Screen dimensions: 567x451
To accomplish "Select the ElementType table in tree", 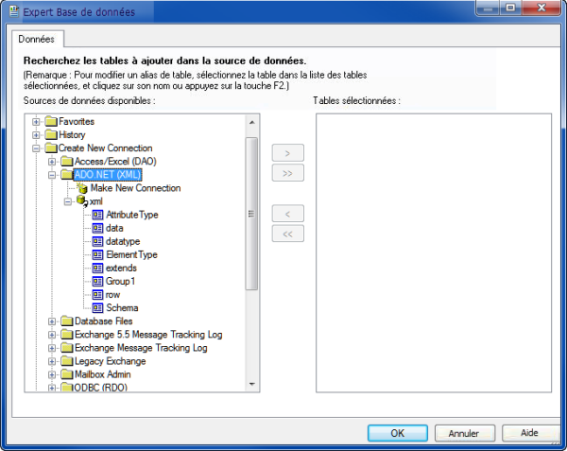I will pyautogui.click(x=131, y=255).
